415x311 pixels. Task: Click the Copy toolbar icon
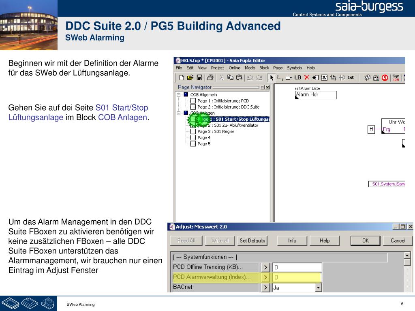click(x=230, y=78)
